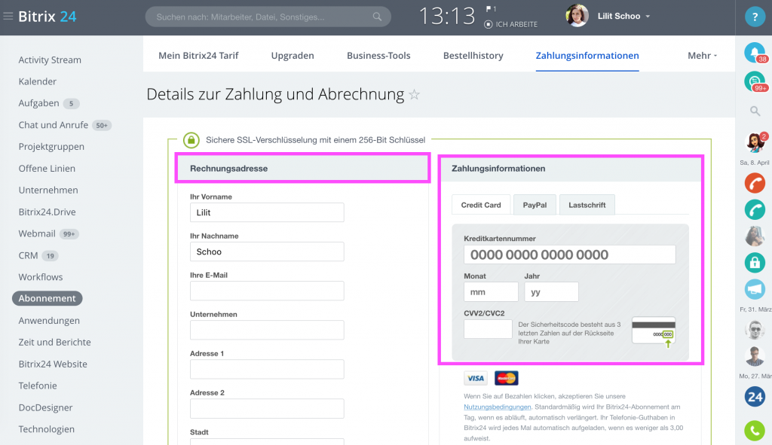
Task: Open Technologien in the left menu
Action: click(46, 429)
